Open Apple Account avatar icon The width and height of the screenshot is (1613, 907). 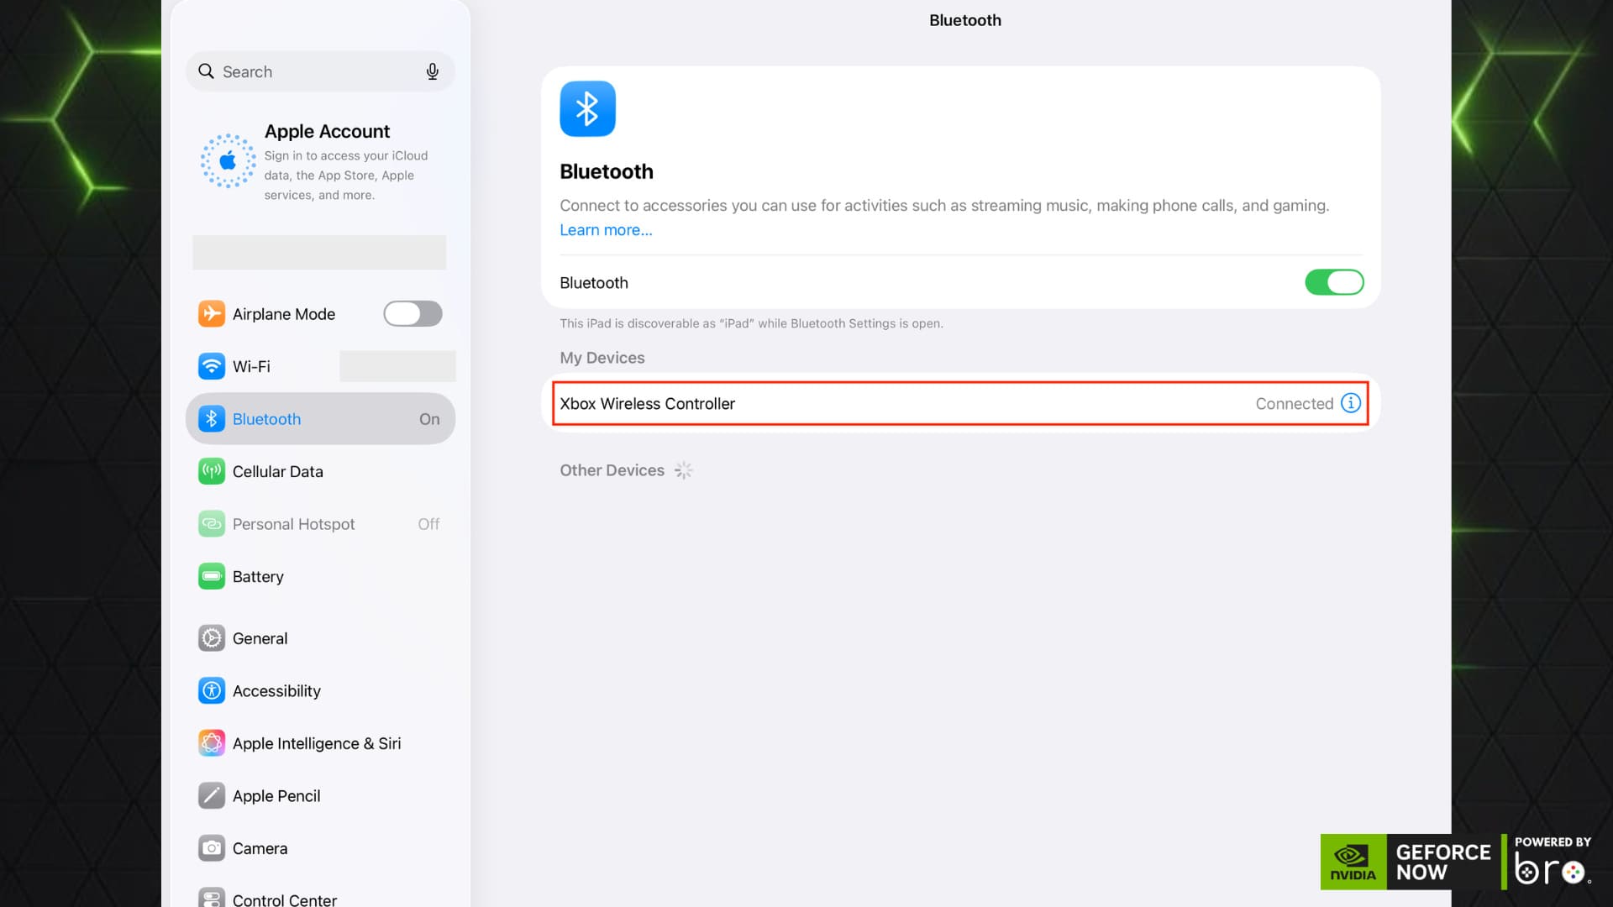(x=228, y=160)
